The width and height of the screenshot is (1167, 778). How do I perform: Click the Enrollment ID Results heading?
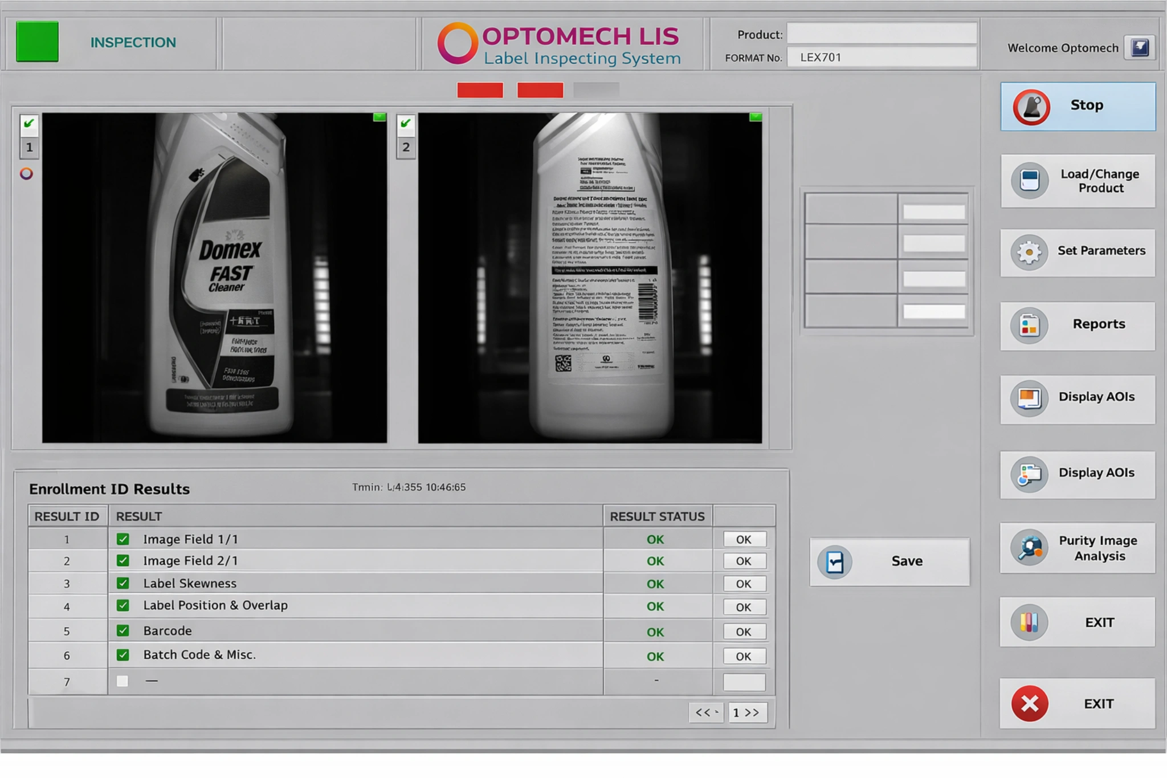coord(109,489)
